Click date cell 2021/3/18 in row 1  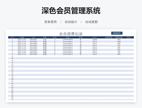click(22, 39)
